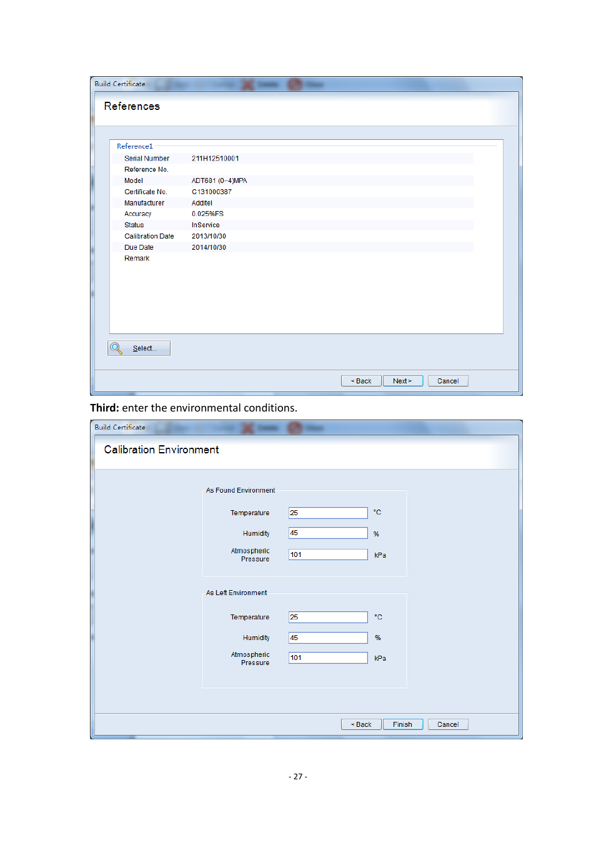Click Finish in the Calibration Environment dialog

403,724
